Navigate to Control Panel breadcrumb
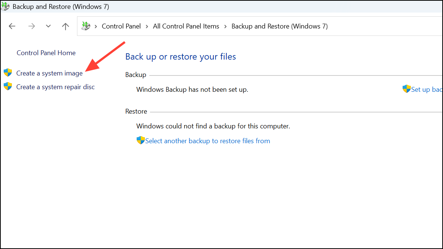The width and height of the screenshot is (443, 249). (121, 26)
